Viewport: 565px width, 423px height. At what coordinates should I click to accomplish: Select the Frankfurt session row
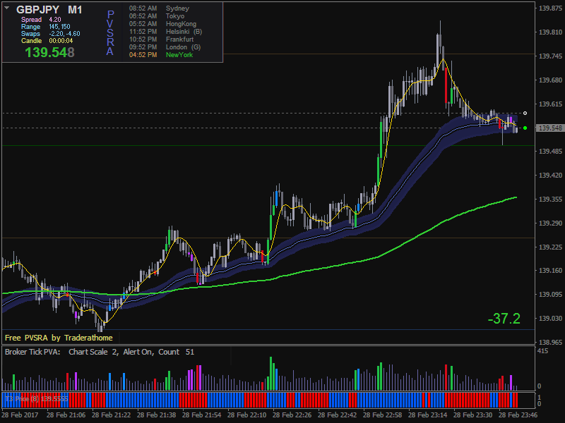point(161,39)
